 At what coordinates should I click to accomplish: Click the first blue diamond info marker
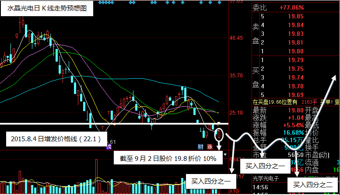100,3
